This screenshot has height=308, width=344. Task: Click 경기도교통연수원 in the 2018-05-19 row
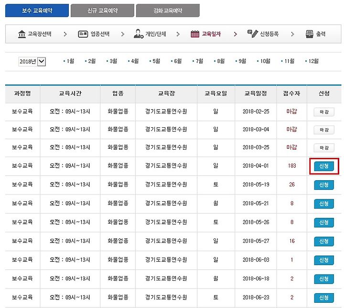point(166,185)
